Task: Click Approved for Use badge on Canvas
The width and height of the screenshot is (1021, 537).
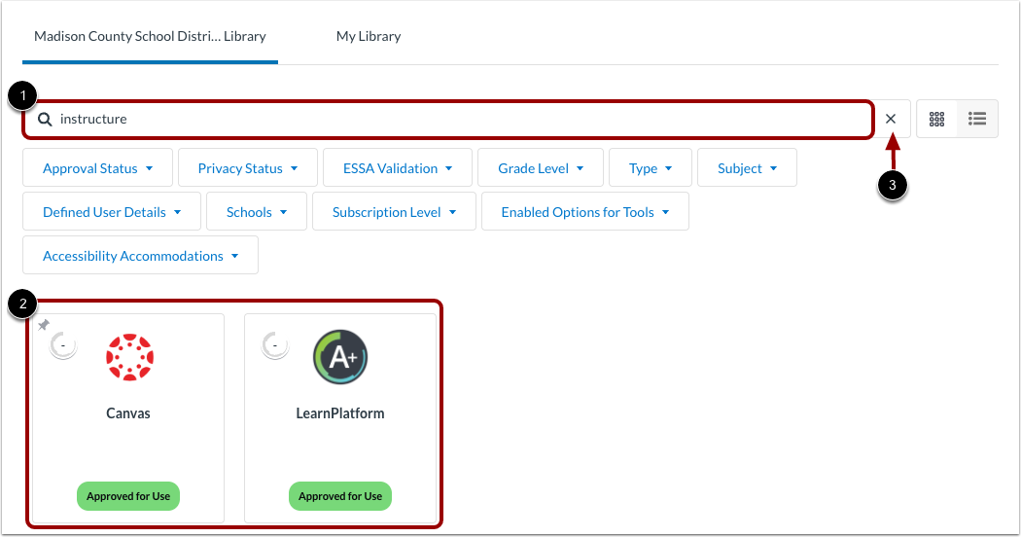Action: point(128,496)
